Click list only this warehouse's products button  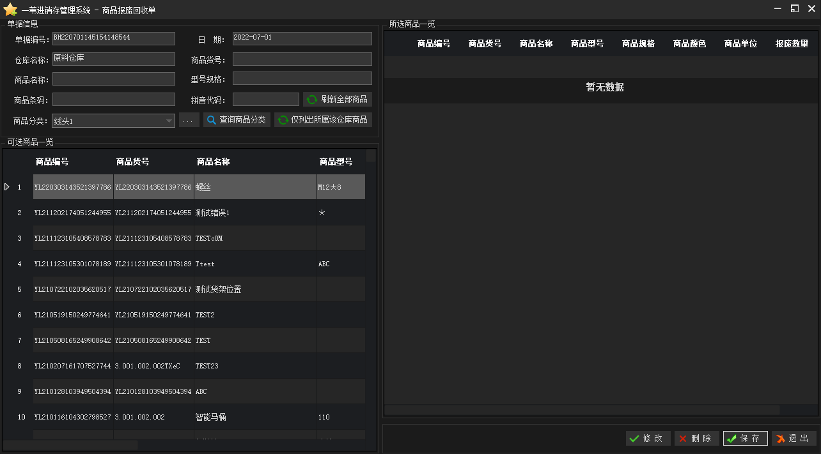(323, 120)
